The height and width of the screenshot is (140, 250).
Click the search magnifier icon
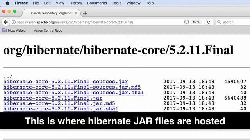pos(219,22)
